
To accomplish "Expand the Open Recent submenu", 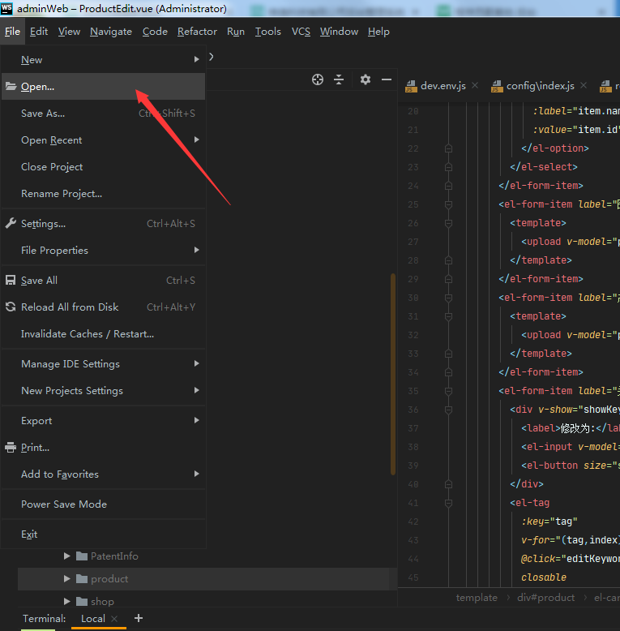I will pos(104,140).
